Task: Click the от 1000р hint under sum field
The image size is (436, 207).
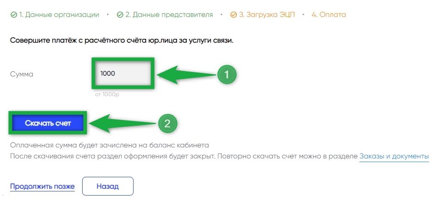Action: [x=107, y=94]
